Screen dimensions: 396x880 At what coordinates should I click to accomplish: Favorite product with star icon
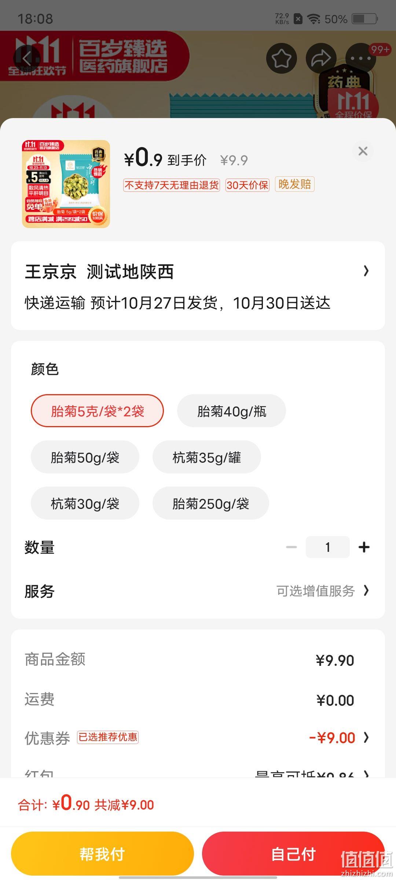point(281,58)
